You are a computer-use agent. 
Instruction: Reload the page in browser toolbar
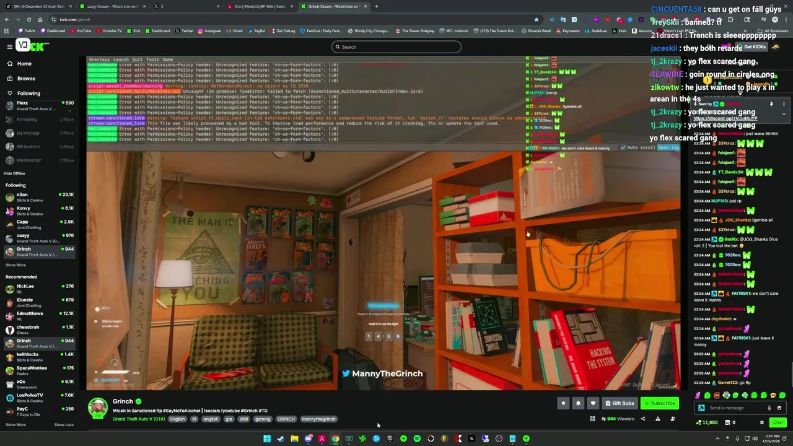click(x=28, y=19)
